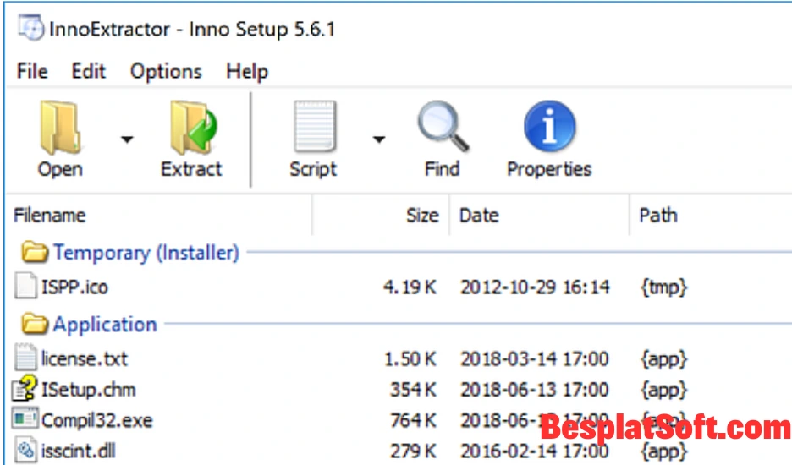
Task: Sort by the Filename column header
Action: 49,215
